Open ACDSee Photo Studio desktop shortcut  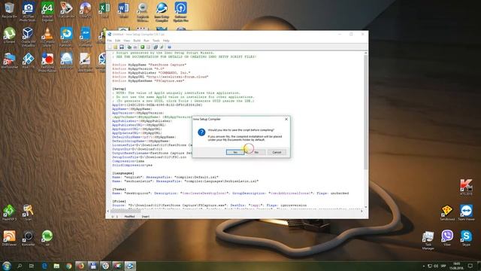tap(28, 12)
